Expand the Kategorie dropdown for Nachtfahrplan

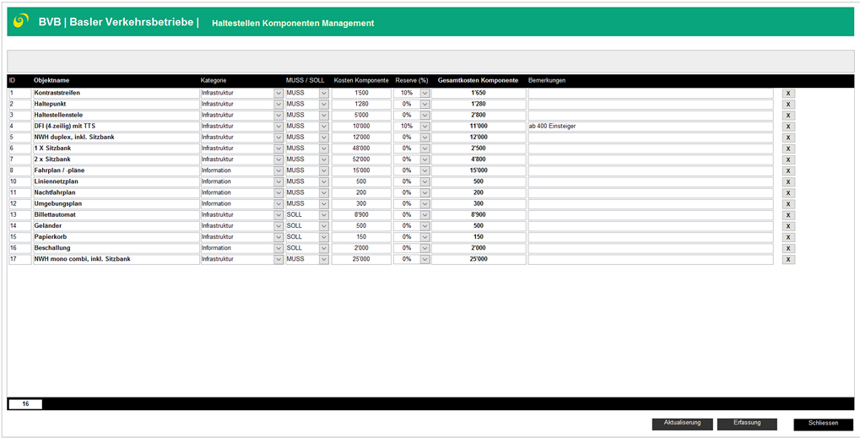pos(279,192)
